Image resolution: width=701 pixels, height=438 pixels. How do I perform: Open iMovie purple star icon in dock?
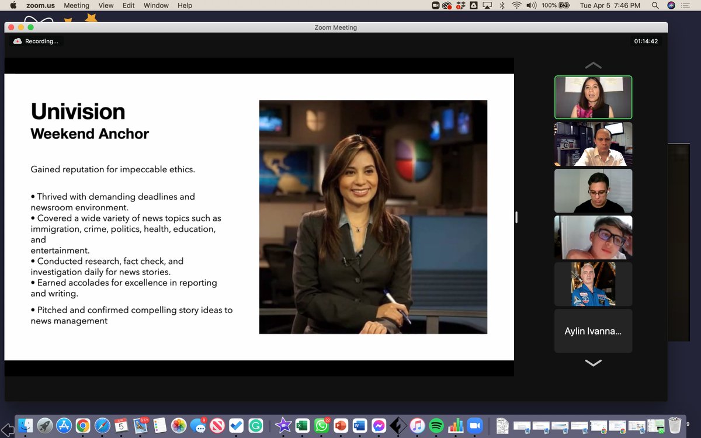point(284,426)
